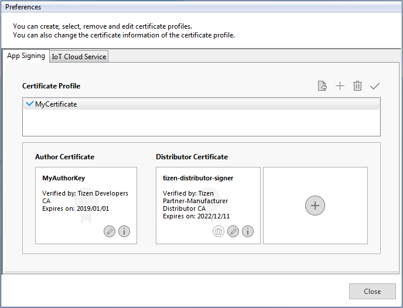Select the MyCertificate profile row
Screen dimensions: 403x308
pos(56,104)
